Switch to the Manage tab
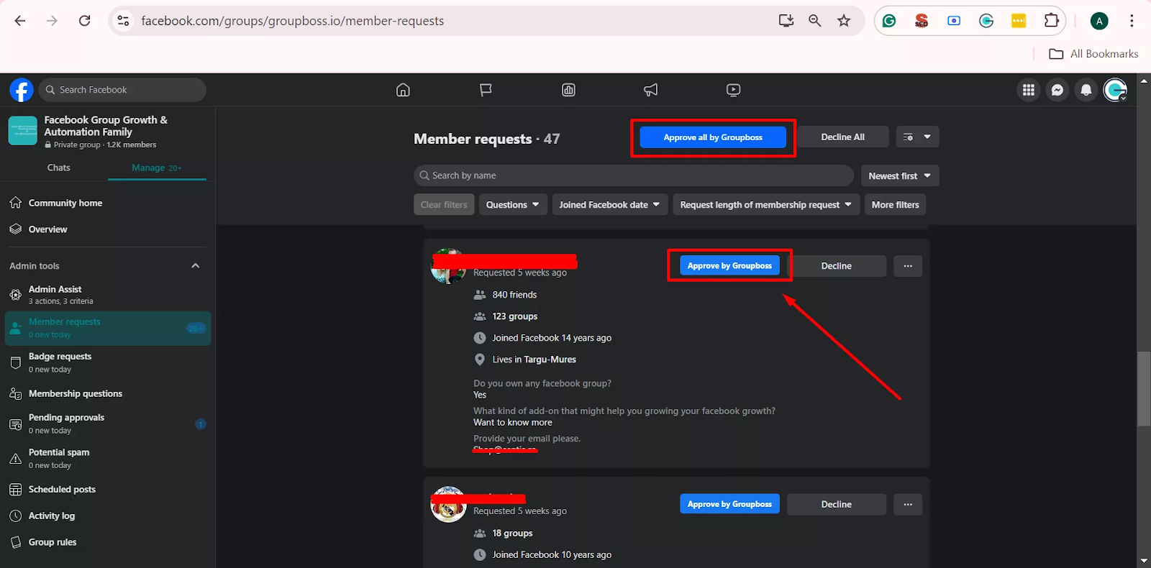1151x568 pixels. 157,168
